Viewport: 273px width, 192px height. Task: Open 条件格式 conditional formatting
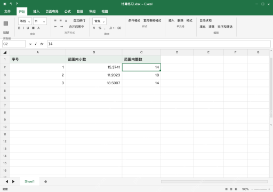(134, 21)
